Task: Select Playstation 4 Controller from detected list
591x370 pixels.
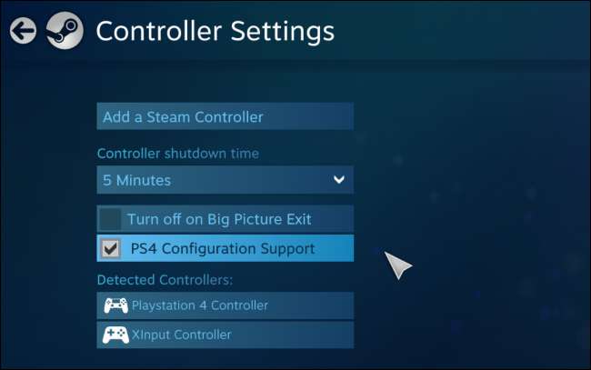Action: (x=225, y=305)
